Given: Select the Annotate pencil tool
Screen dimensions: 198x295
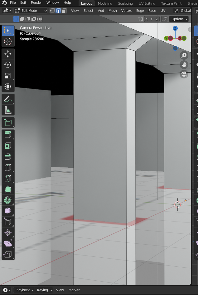Looking at the screenshot, I should (8, 99).
